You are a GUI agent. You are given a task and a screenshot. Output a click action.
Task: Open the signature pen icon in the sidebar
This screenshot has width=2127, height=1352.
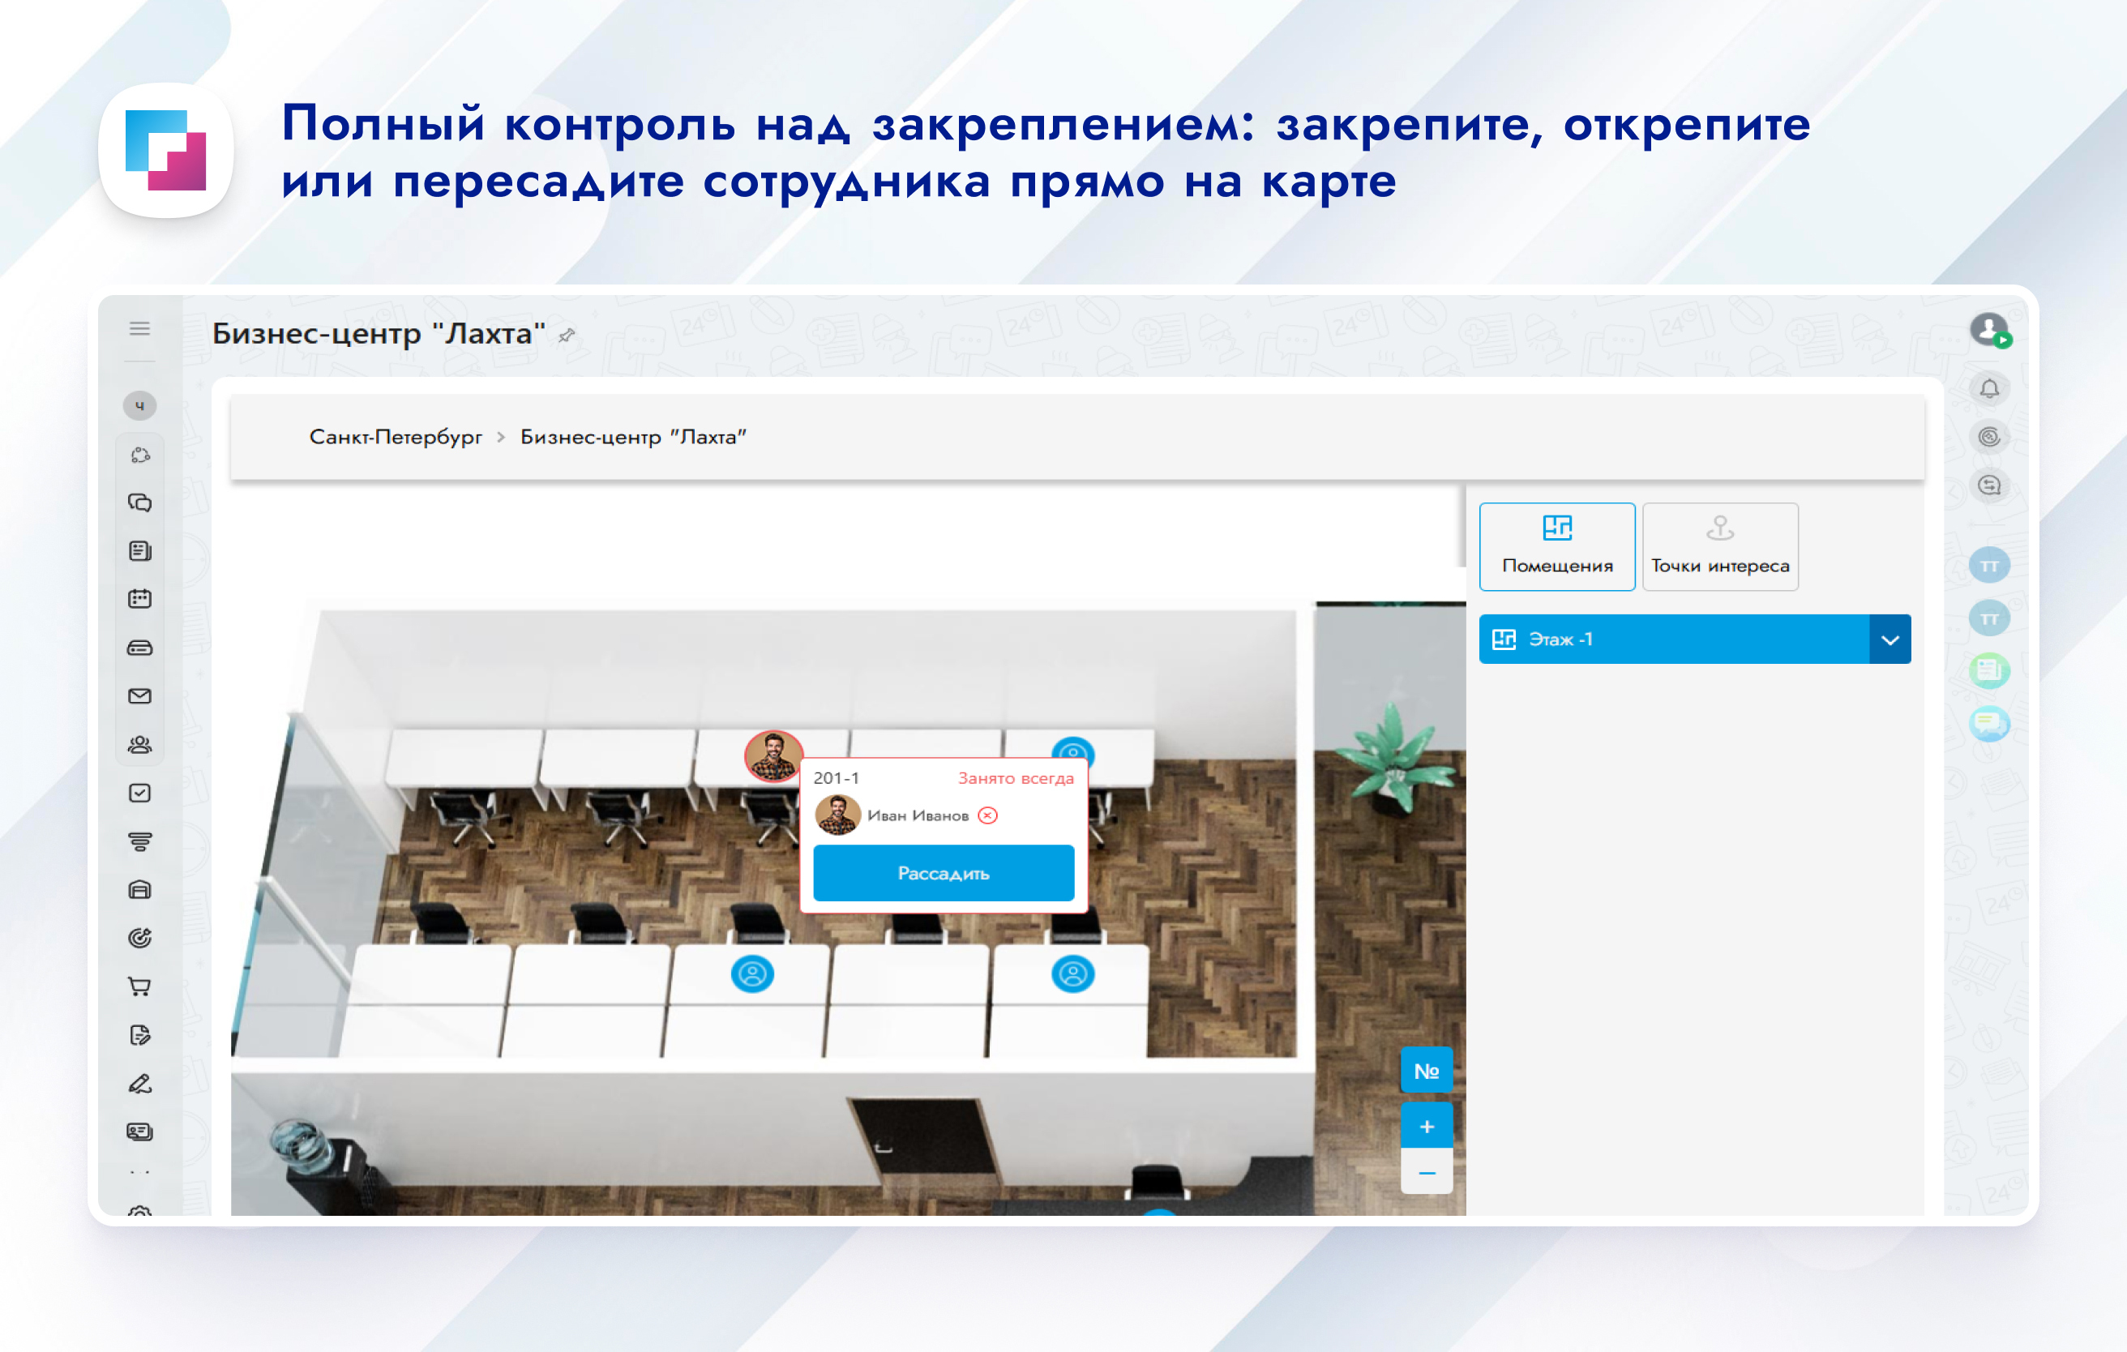coord(139,1084)
